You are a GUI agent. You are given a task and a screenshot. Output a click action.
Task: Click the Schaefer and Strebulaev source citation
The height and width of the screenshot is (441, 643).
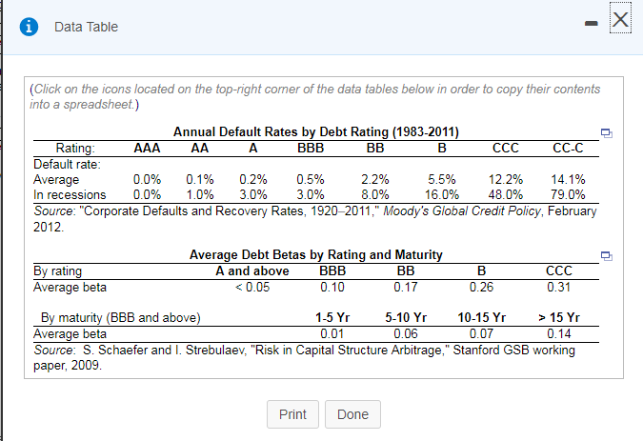tap(304, 357)
